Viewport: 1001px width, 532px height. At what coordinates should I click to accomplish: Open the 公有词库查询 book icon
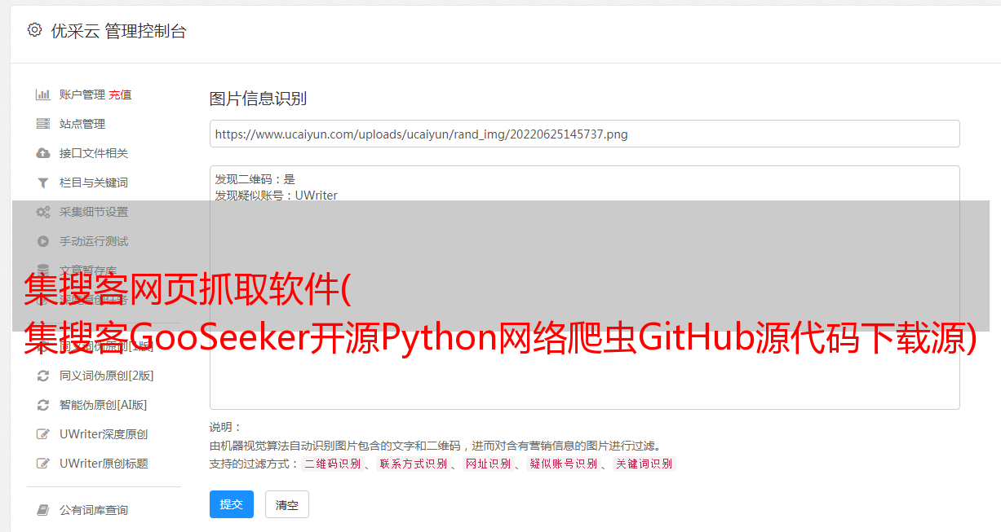(x=43, y=510)
